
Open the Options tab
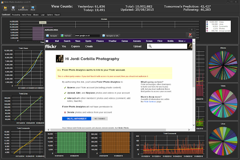click(50, 15)
